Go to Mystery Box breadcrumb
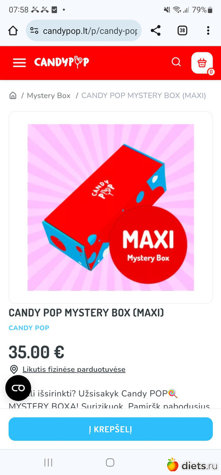Viewport: 221px width, 475px height. 49,96
